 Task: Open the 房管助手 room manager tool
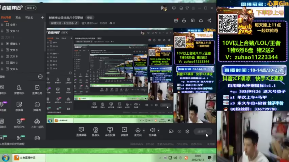(x=19, y=90)
